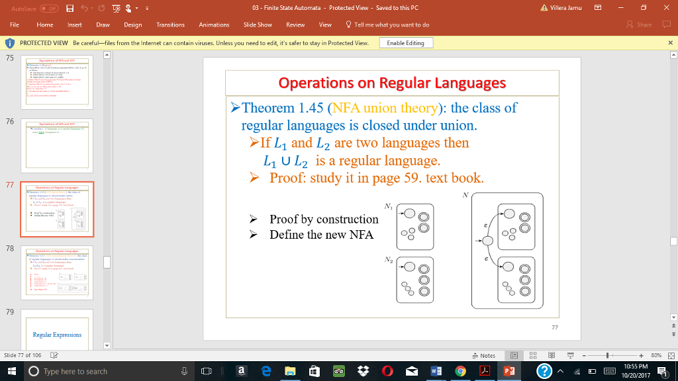
Task: Open Ribbon Display Options icon
Action: point(598,8)
